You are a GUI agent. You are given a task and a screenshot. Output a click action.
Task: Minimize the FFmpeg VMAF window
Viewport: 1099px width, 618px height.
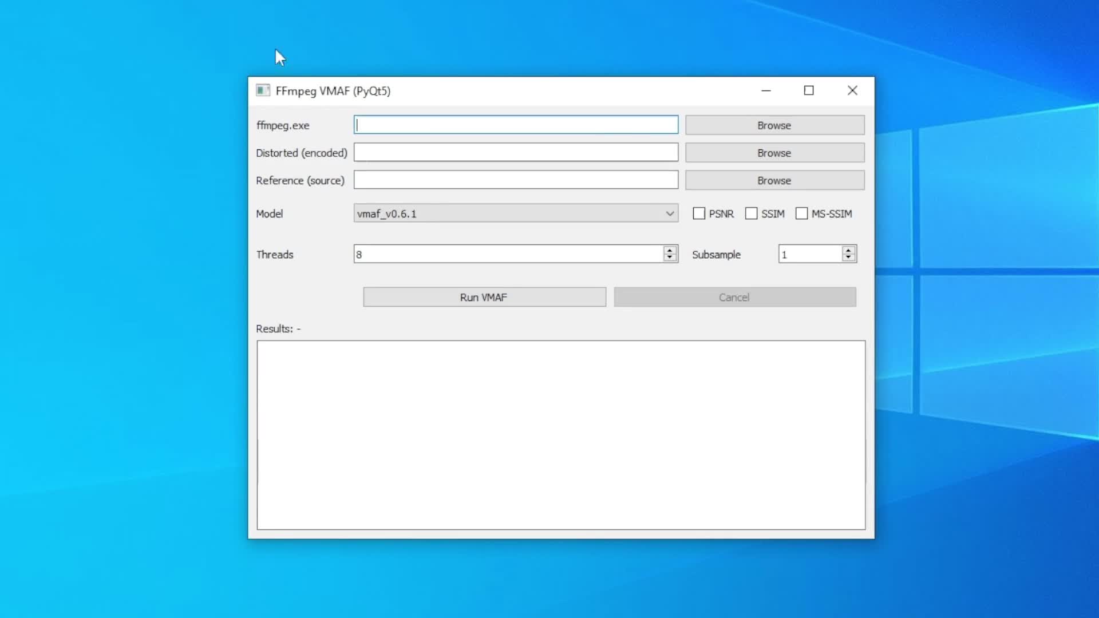pos(766,90)
